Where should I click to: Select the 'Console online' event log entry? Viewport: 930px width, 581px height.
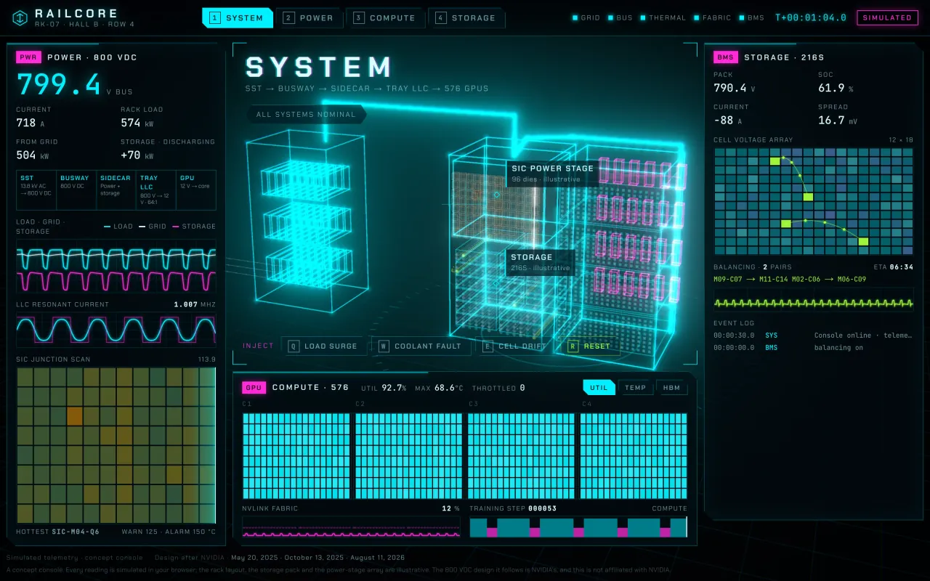[x=814, y=336]
